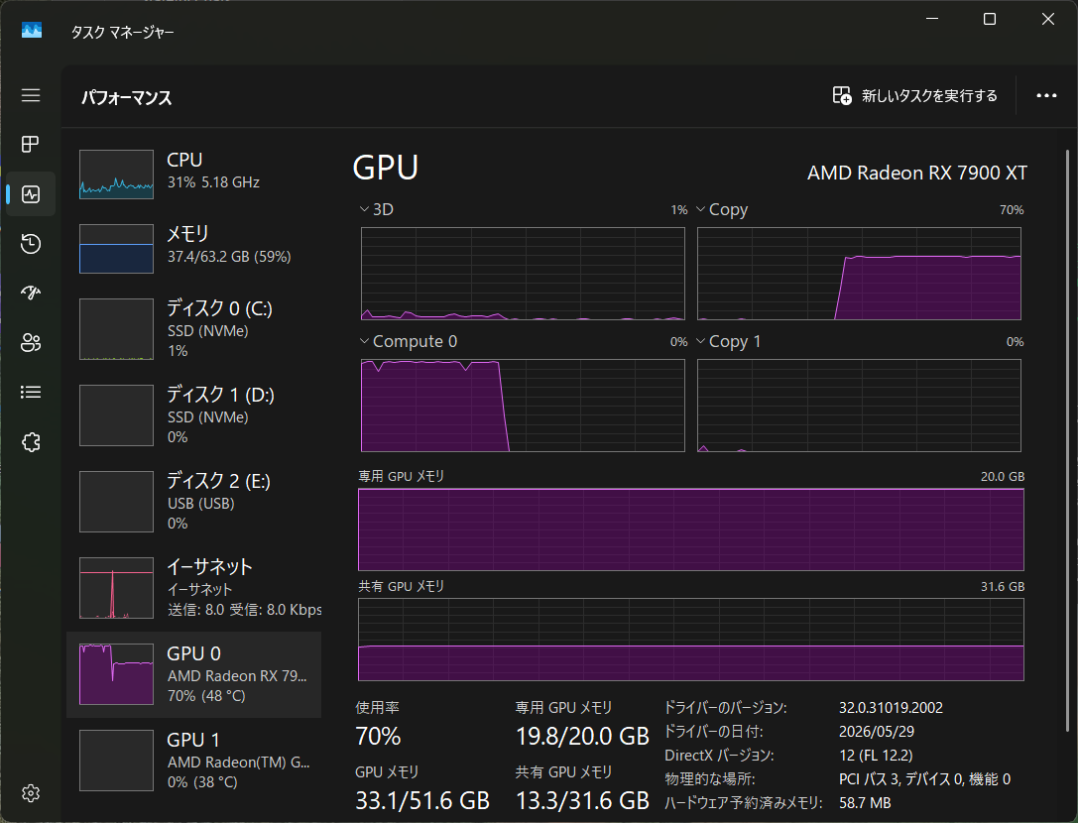Click the パフォーマンス page heading
1078x823 pixels.
127,97
